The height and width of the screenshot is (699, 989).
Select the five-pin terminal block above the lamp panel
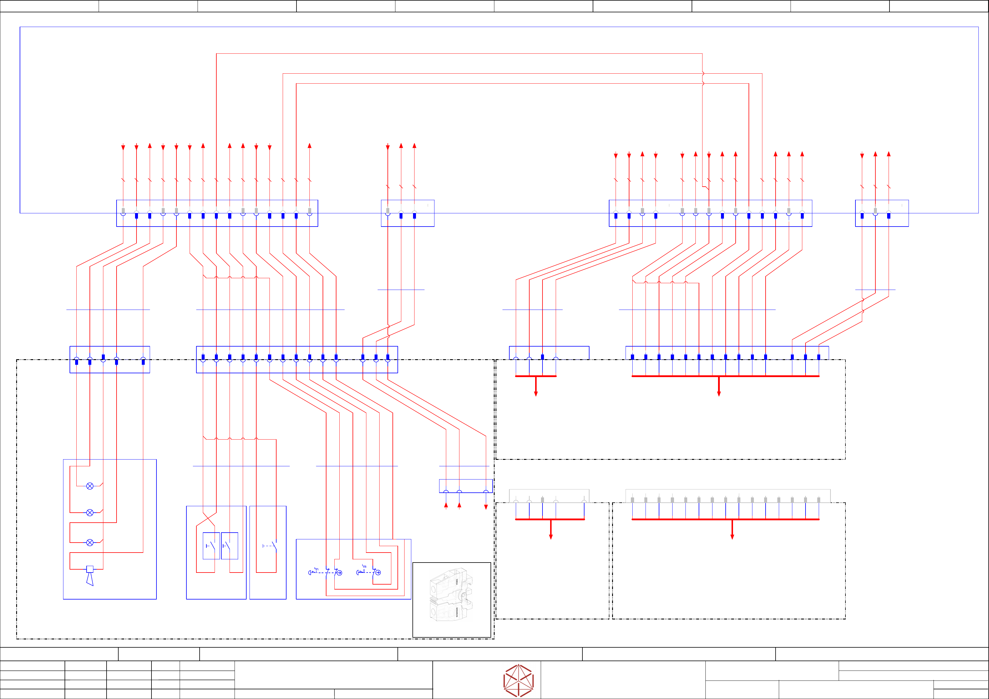[109, 359]
